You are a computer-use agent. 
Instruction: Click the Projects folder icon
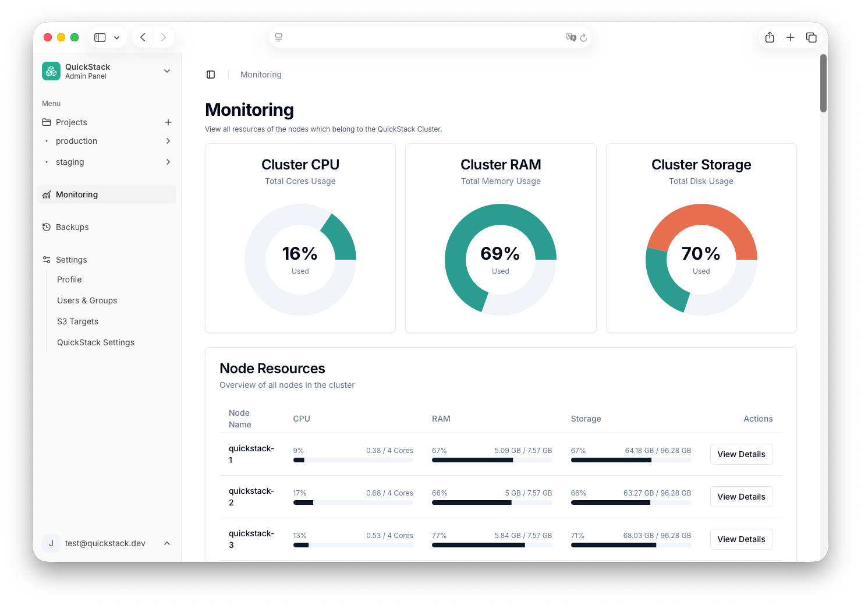coord(47,122)
